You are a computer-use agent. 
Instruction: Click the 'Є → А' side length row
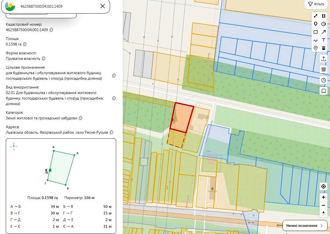[87, 227]
